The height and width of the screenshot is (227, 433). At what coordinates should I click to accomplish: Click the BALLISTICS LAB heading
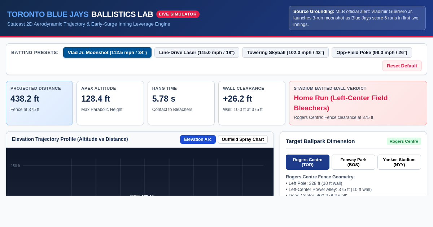pos(122,14)
